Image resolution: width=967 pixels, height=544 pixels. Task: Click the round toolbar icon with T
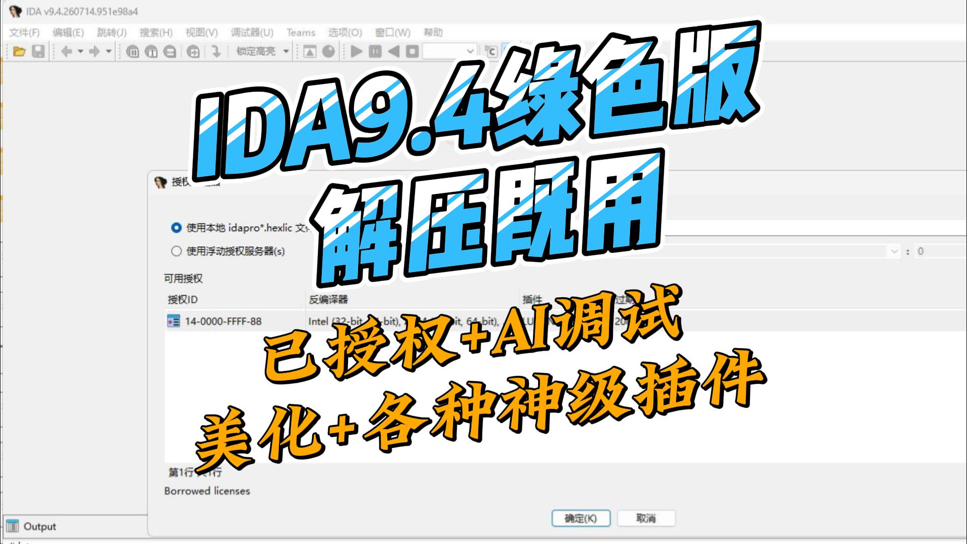[x=151, y=51]
